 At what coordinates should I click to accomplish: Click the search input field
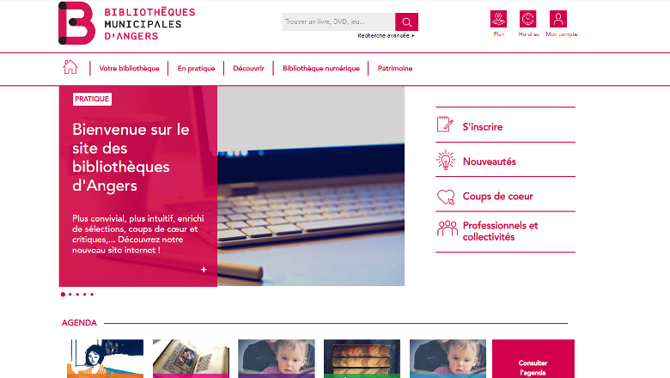click(x=338, y=21)
